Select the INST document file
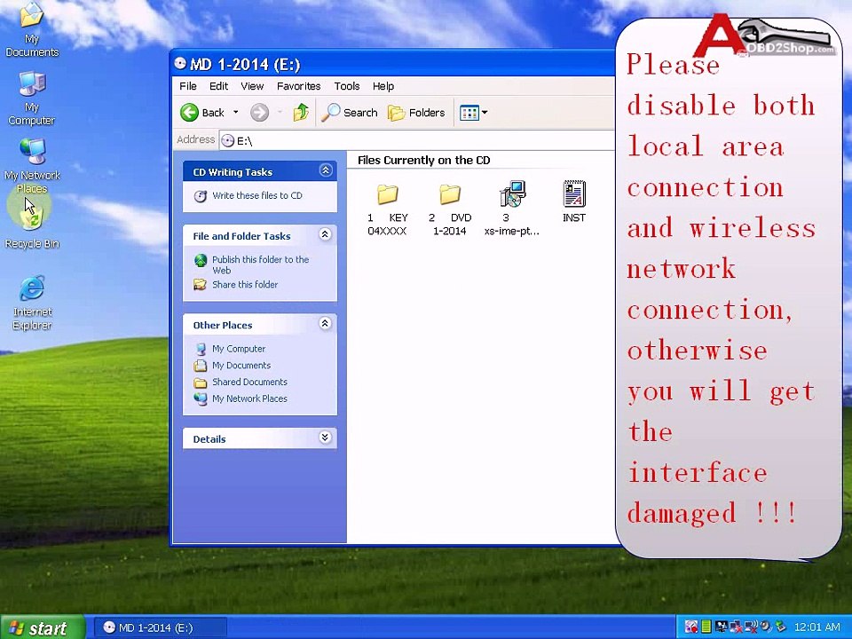Screen dimensions: 852x639 (x=574, y=202)
